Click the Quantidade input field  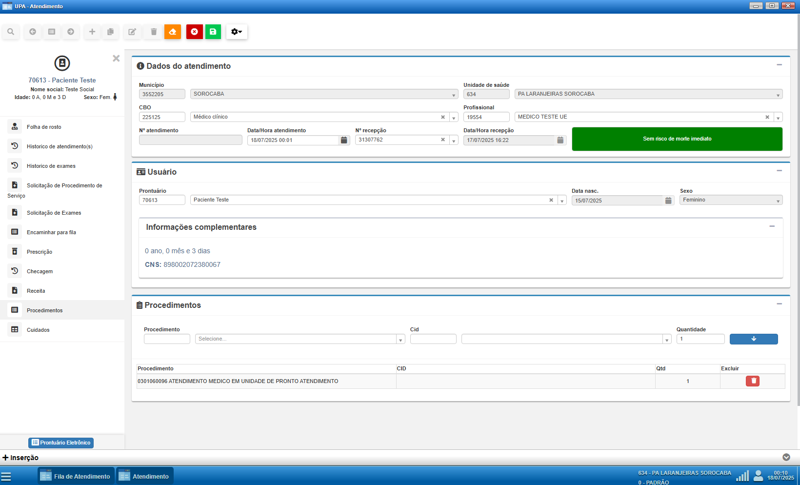(x=700, y=339)
